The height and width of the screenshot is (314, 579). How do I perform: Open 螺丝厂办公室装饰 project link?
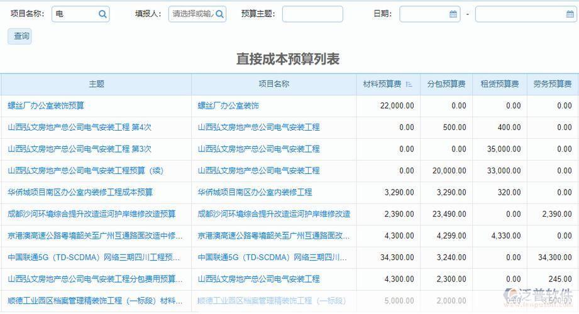coord(228,106)
